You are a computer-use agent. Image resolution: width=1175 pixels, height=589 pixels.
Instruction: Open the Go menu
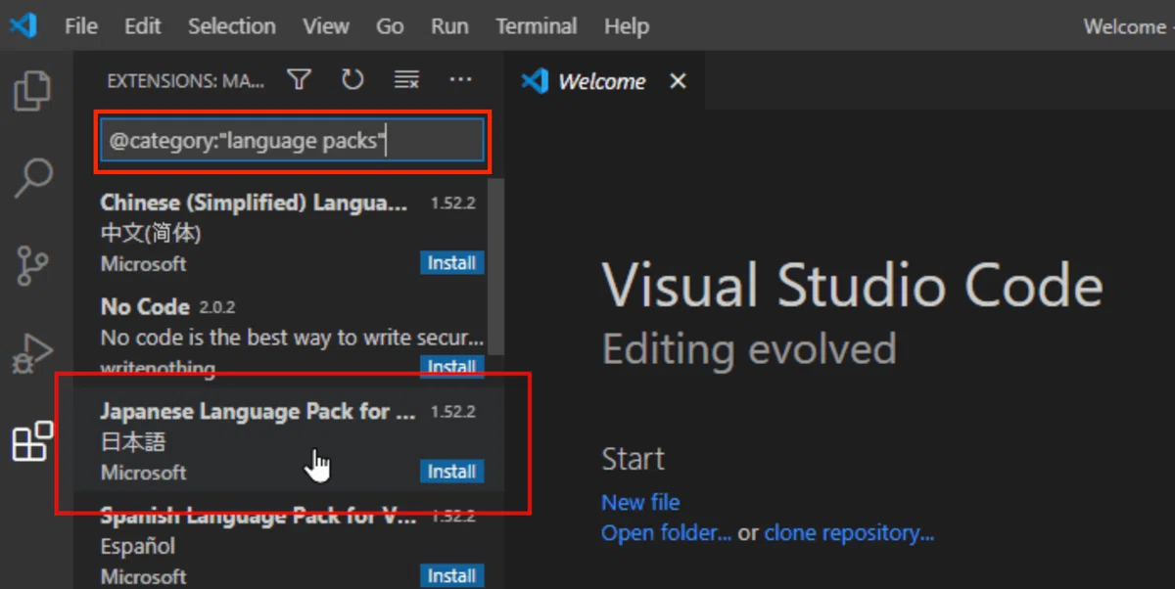point(390,26)
